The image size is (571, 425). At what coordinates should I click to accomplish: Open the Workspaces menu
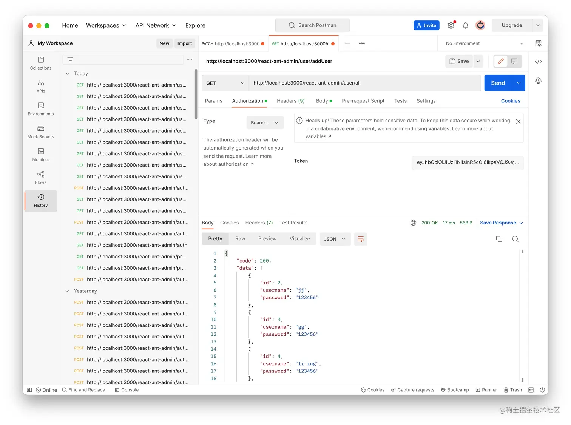tap(106, 25)
